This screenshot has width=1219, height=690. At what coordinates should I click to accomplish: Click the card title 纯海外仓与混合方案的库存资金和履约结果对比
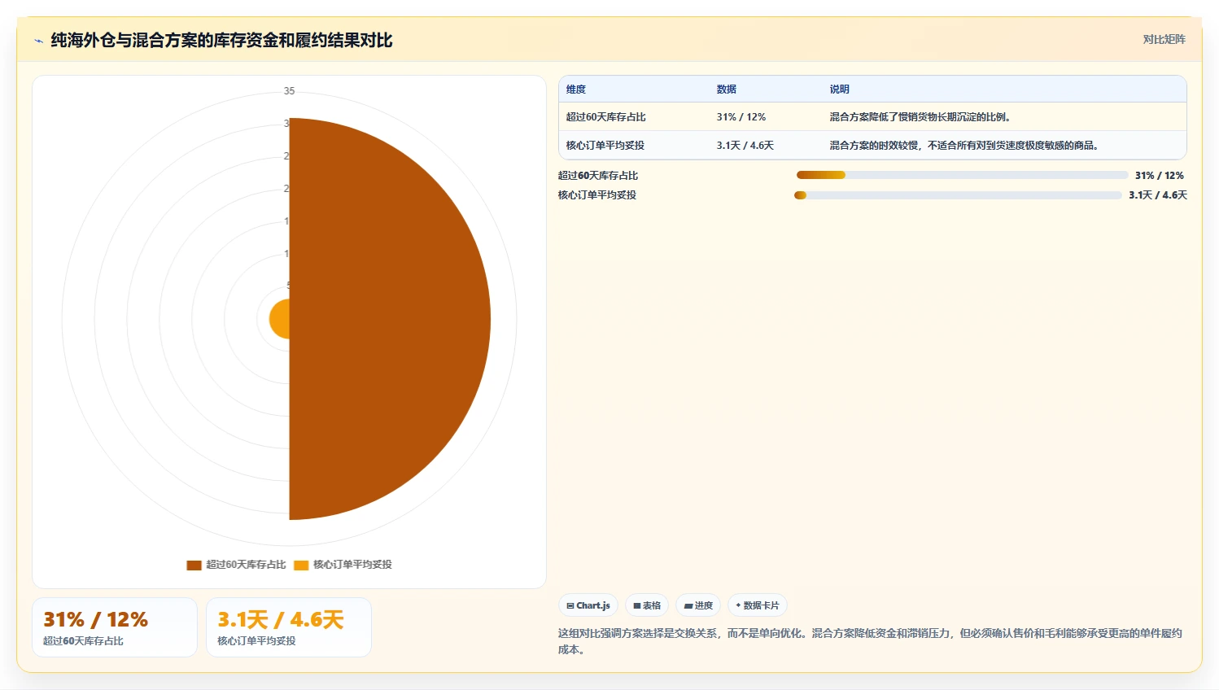coord(221,41)
